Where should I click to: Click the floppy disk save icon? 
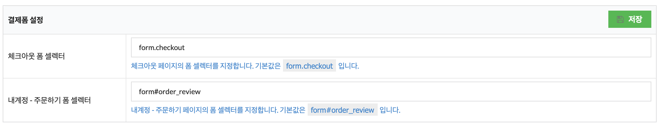pos(620,20)
